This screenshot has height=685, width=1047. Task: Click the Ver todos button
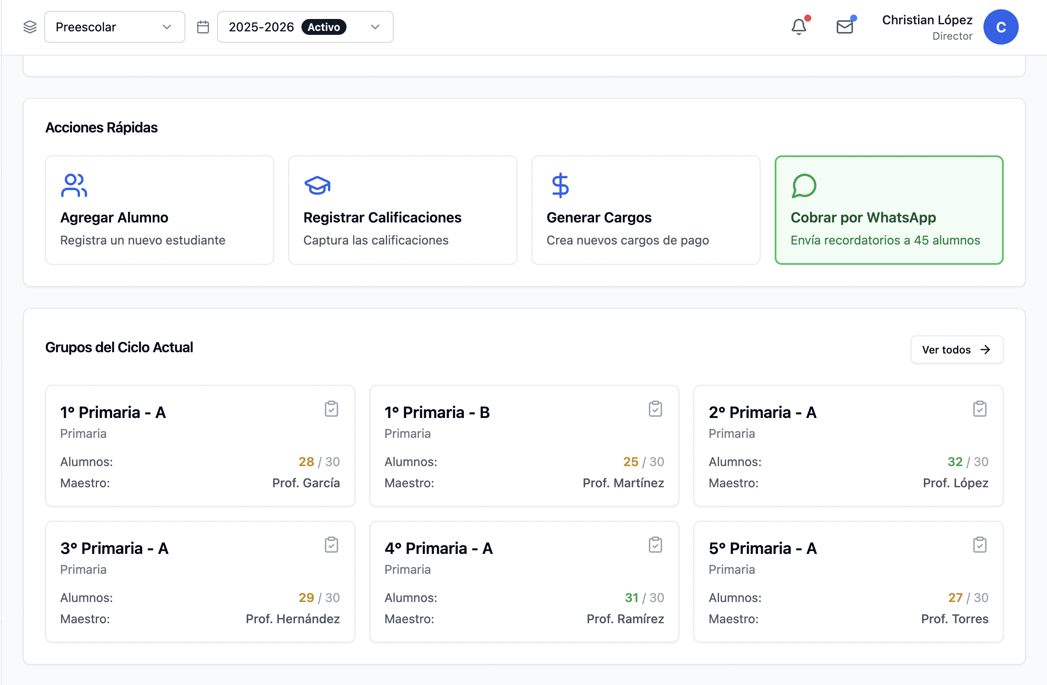(x=957, y=350)
